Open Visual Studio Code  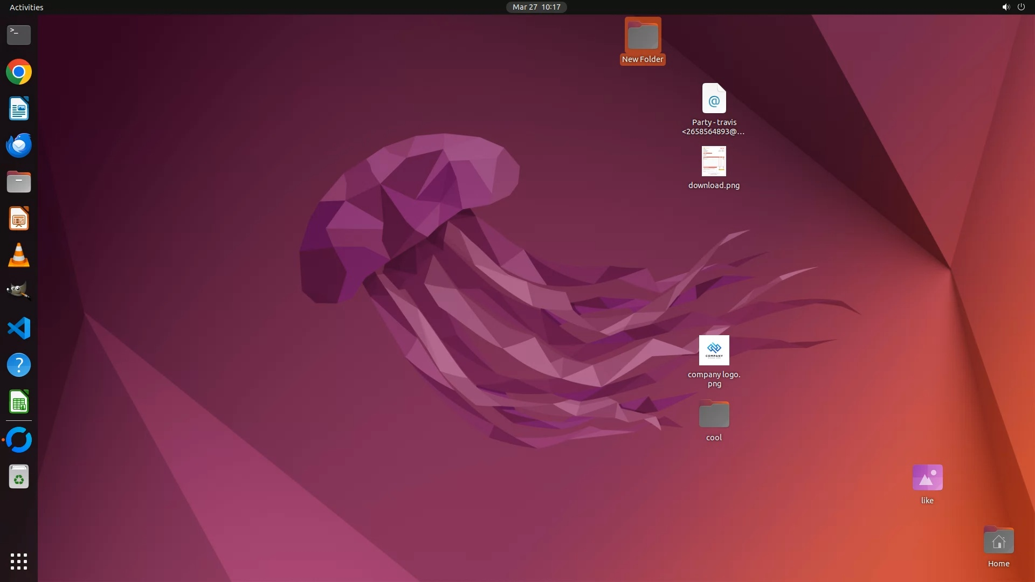pos(19,328)
